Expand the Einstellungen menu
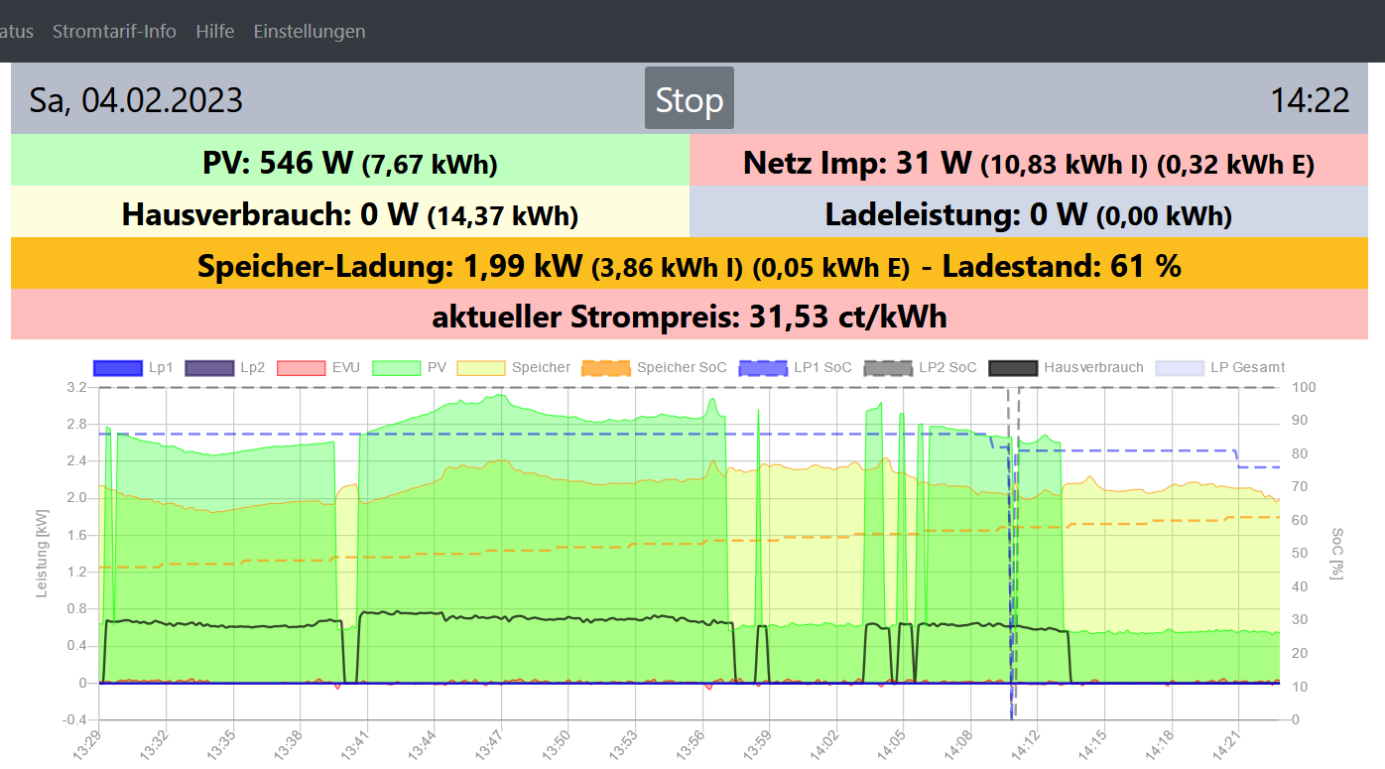Image resolution: width=1385 pixels, height=769 pixels. 310,31
